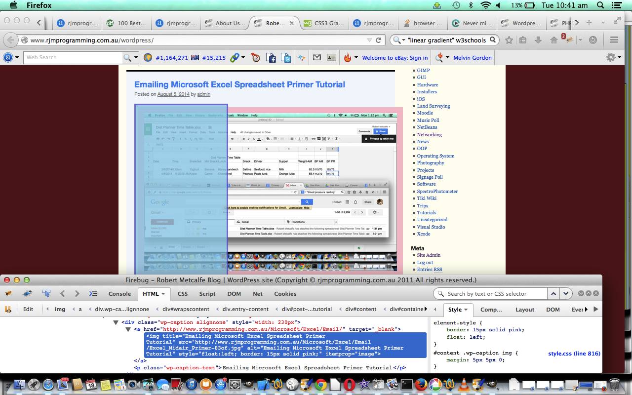
Task: Open URL bar history dropdown
Action: pos(369,40)
